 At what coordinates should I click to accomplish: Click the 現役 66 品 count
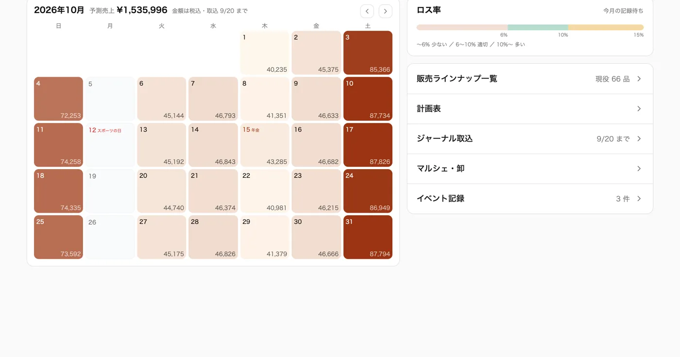(x=612, y=79)
